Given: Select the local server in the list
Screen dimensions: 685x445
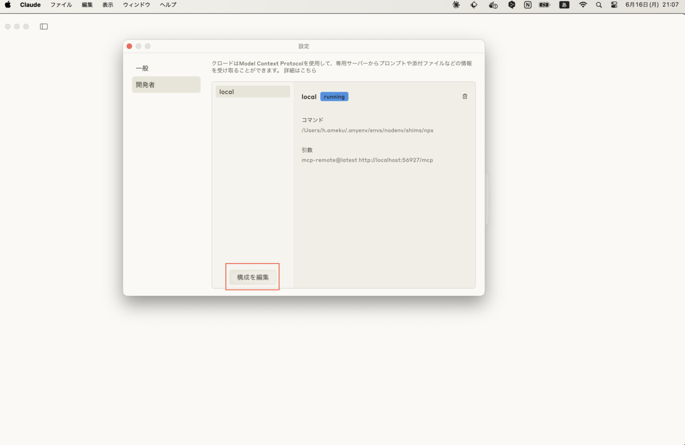Looking at the screenshot, I should [x=253, y=91].
